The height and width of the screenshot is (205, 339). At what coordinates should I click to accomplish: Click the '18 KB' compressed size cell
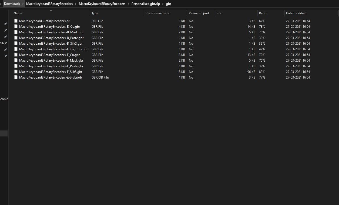pyautogui.click(x=181, y=72)
